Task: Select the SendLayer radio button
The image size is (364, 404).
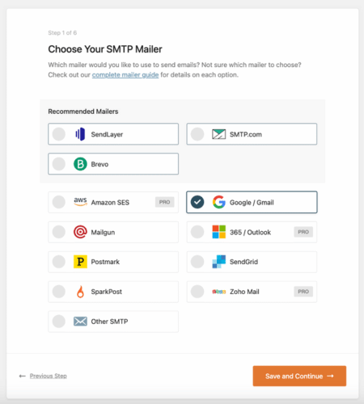Action: (59, 134)
